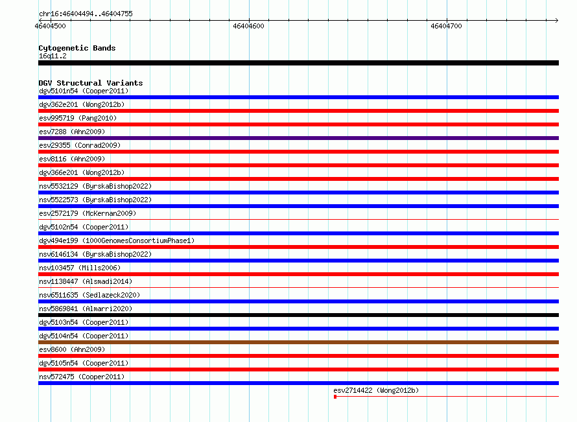Open variant esv995719 (Pang2010)
Image resolution: width=577 pixels, height=422 pixels.
pos(78,118)
